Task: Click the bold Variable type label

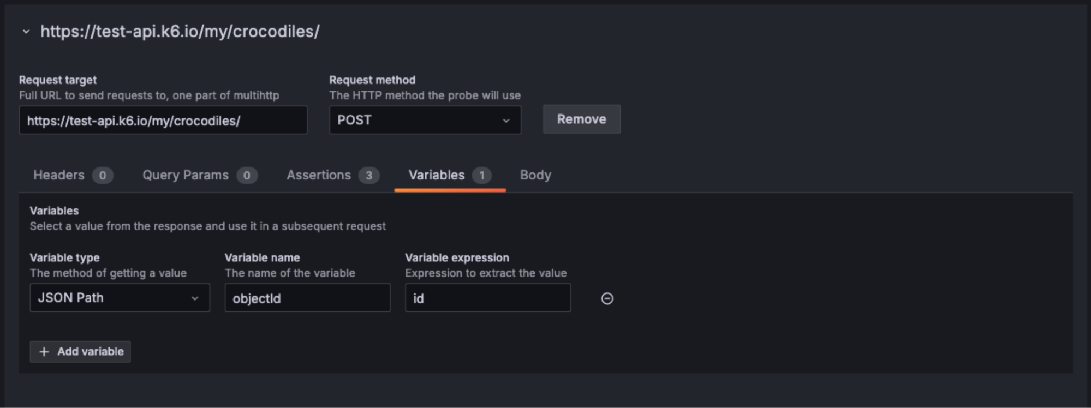Action: [64, 257]
